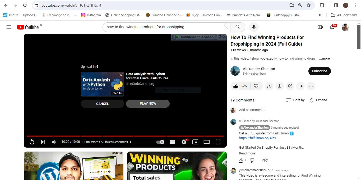Dislike the pinned comment

(252, 160)
